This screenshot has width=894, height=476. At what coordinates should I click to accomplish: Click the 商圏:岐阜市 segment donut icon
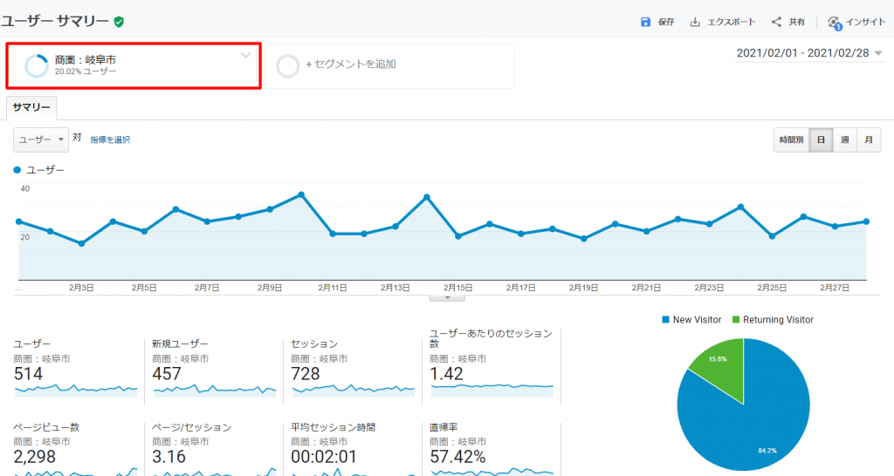click(37, 66)
